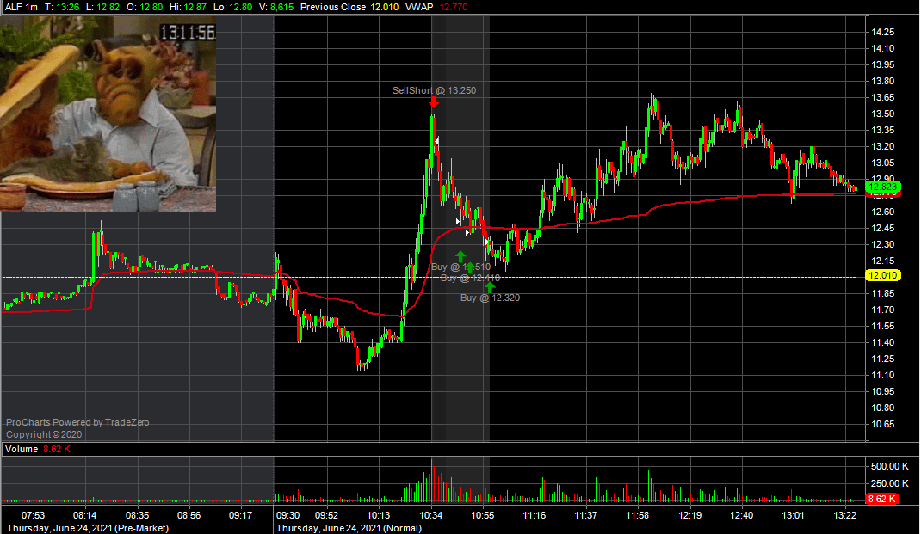Click the 09:30 time axis label
Image resolution: width=921 pixels, height=534 pixels.
287,515
